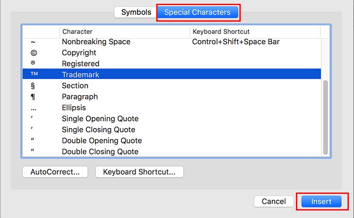Screen dimensions: 354x218
Task: Open the Special Characters tab
Action: 198,12
